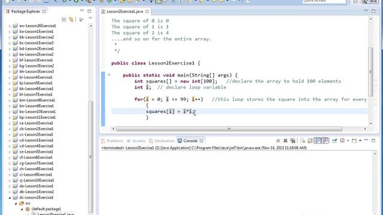This screenshot has width=383, height=215.
Task: Collapse the (default package) node
Action: click(22, 209)
